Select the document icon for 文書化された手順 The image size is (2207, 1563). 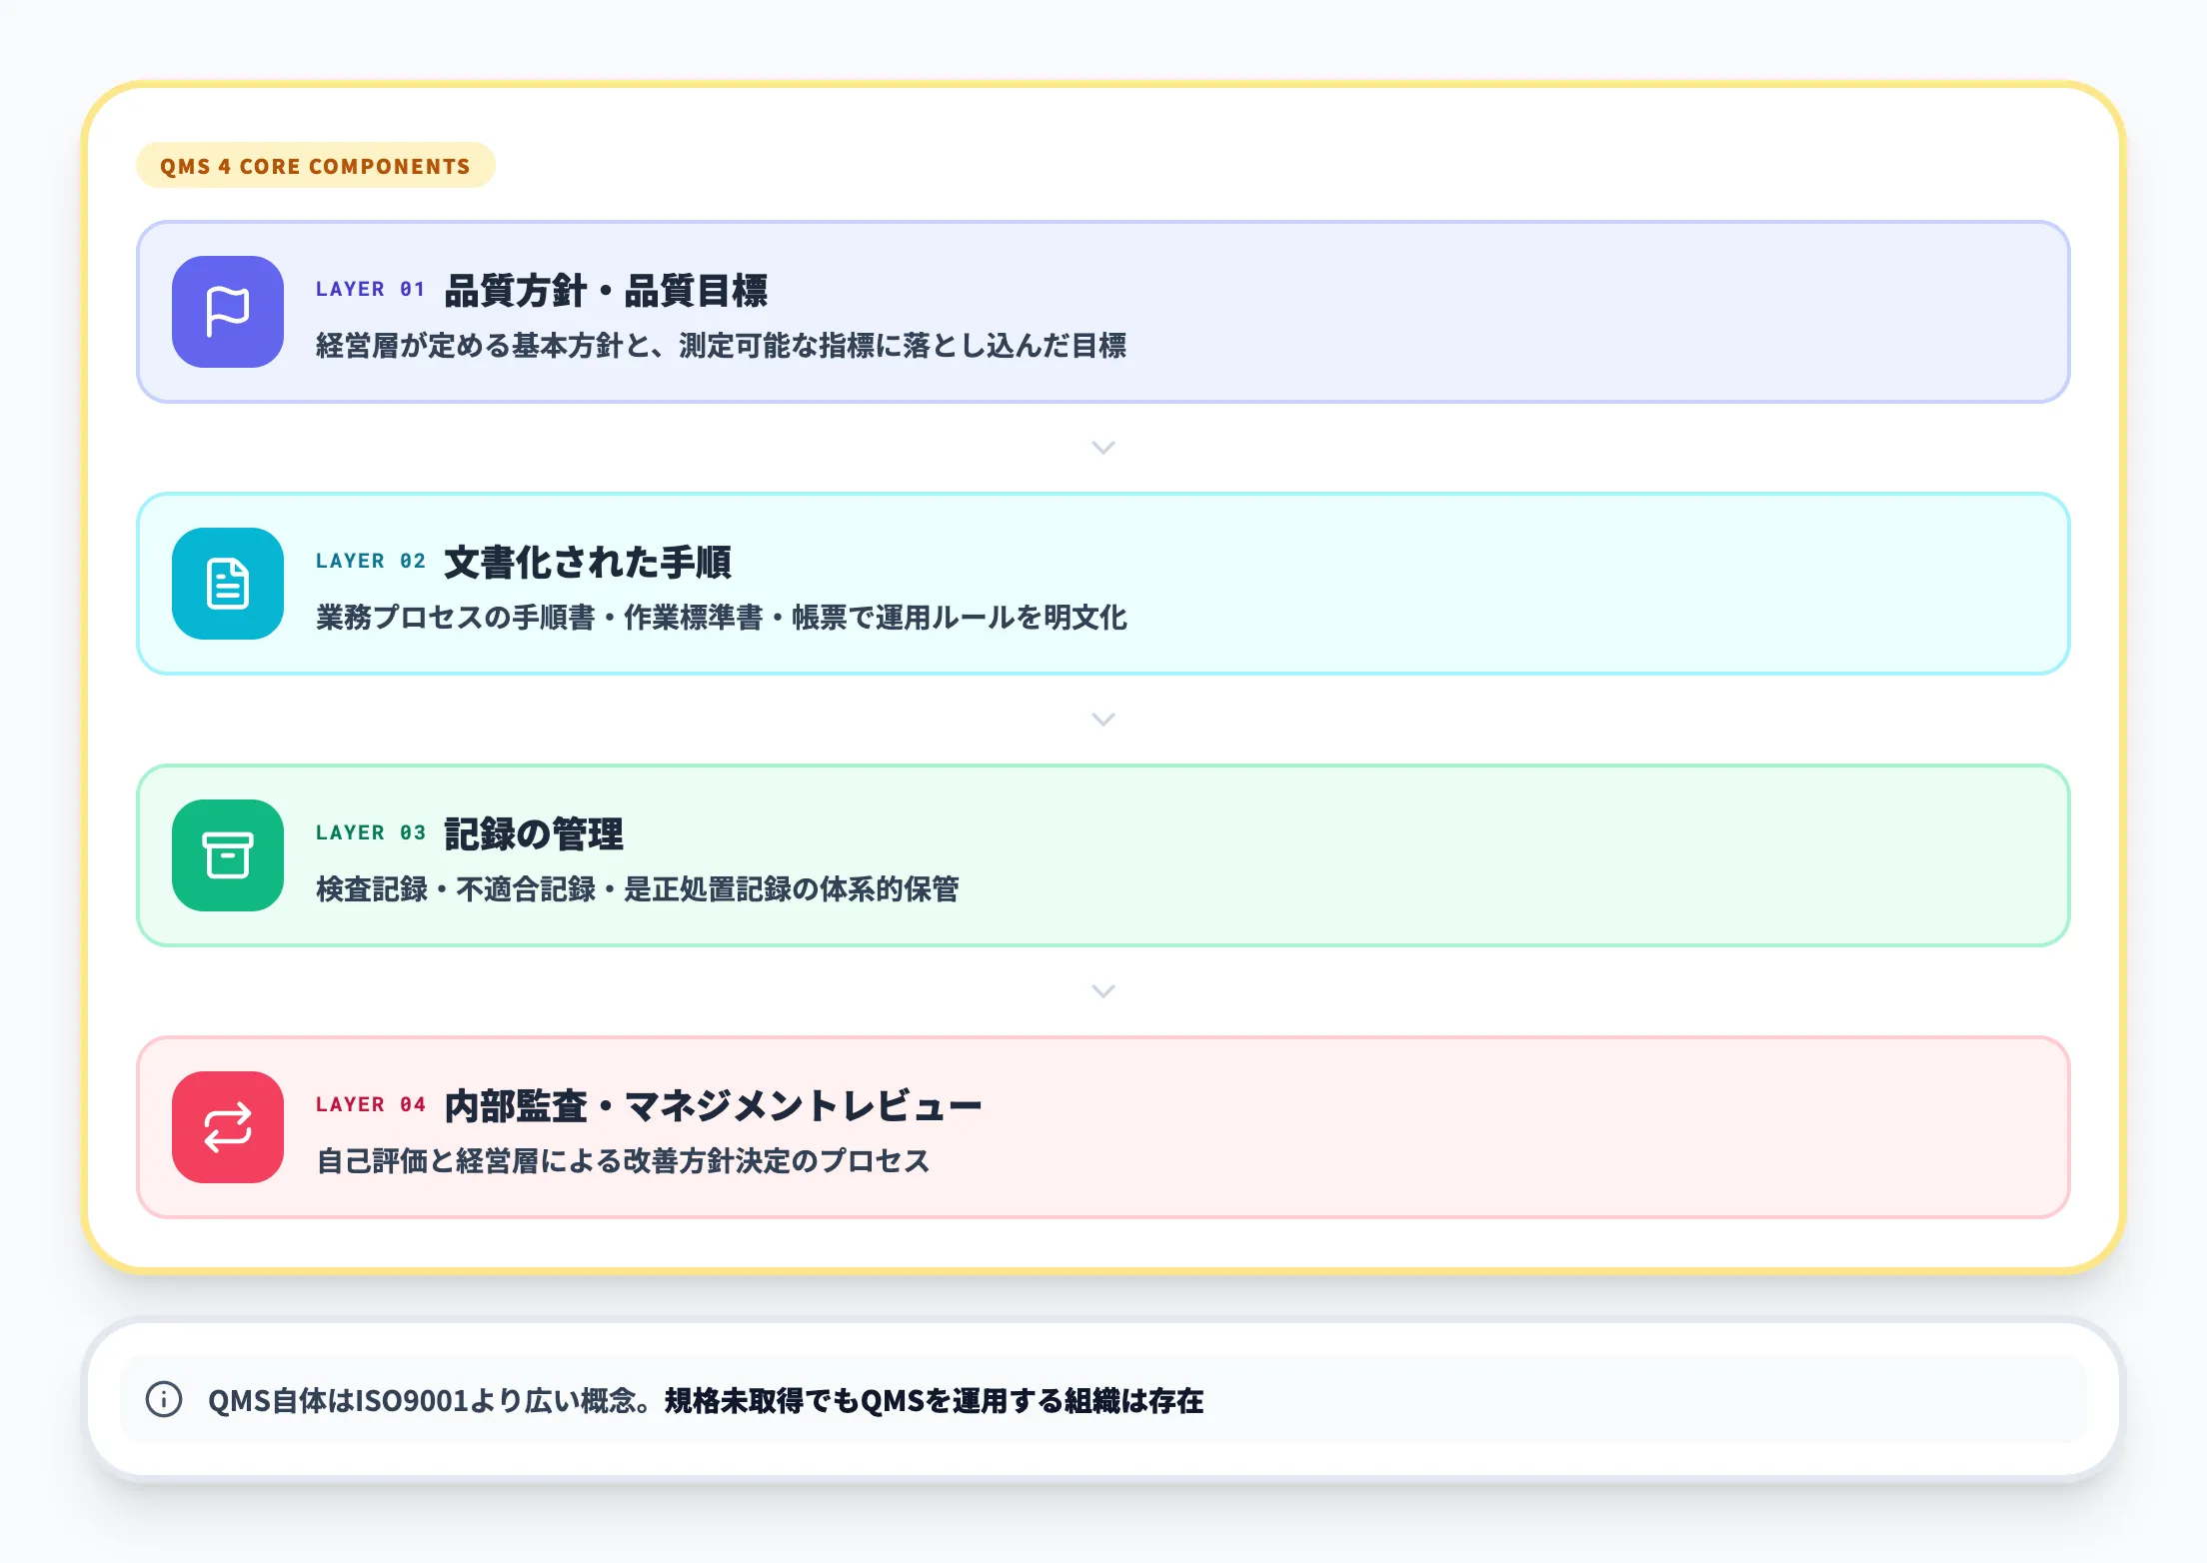[228, 585]
